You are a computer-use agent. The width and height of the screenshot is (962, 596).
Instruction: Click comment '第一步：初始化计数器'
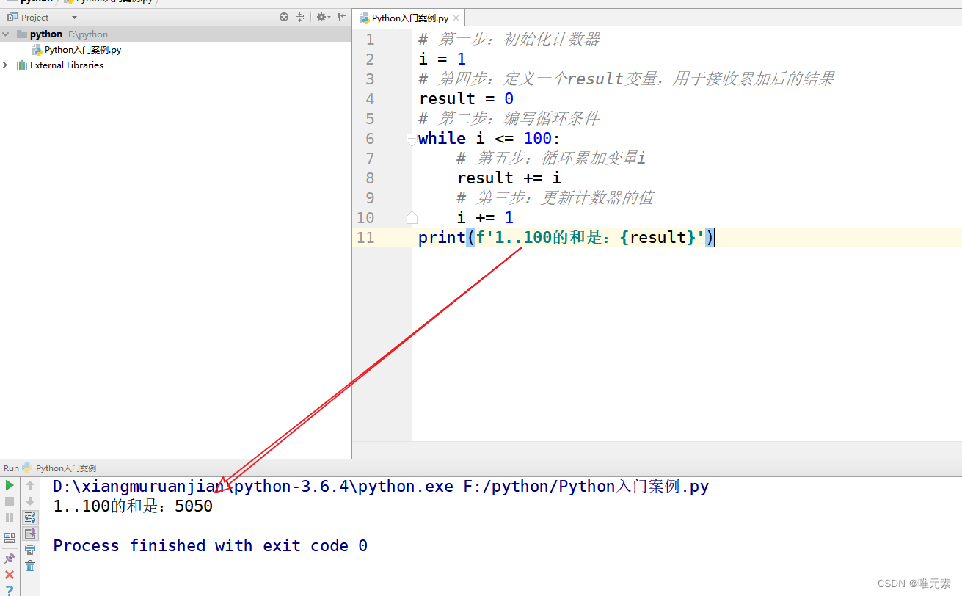pyautogui.click(x=510, y=40)
